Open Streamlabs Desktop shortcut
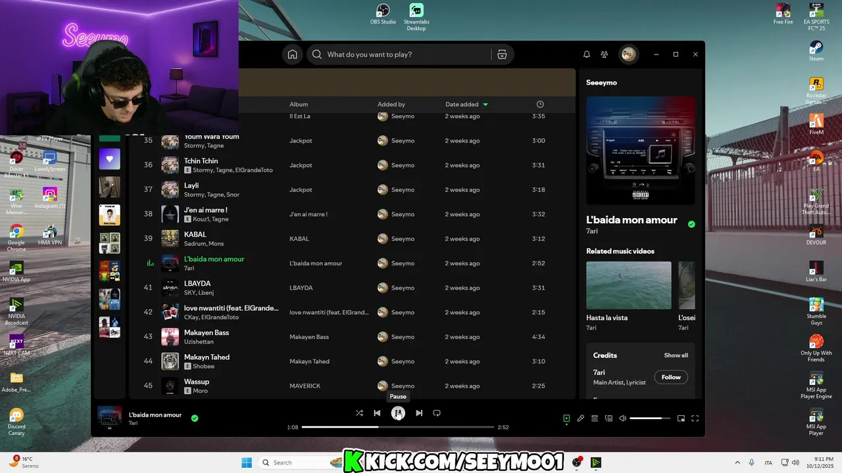 coord(416,17)
